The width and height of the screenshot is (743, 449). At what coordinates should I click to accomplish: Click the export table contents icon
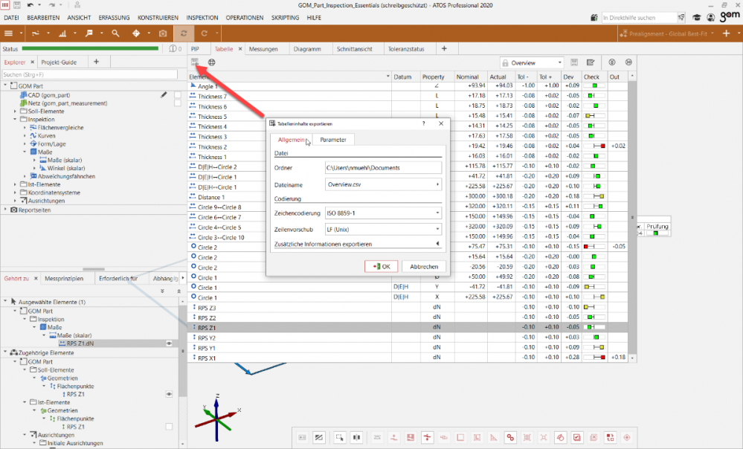(x=195, y=62)
